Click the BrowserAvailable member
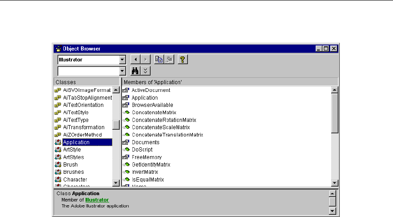The image size is (393, 217). point(152,105)
